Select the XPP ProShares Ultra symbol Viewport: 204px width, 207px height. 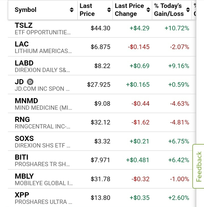click(22, 195)
